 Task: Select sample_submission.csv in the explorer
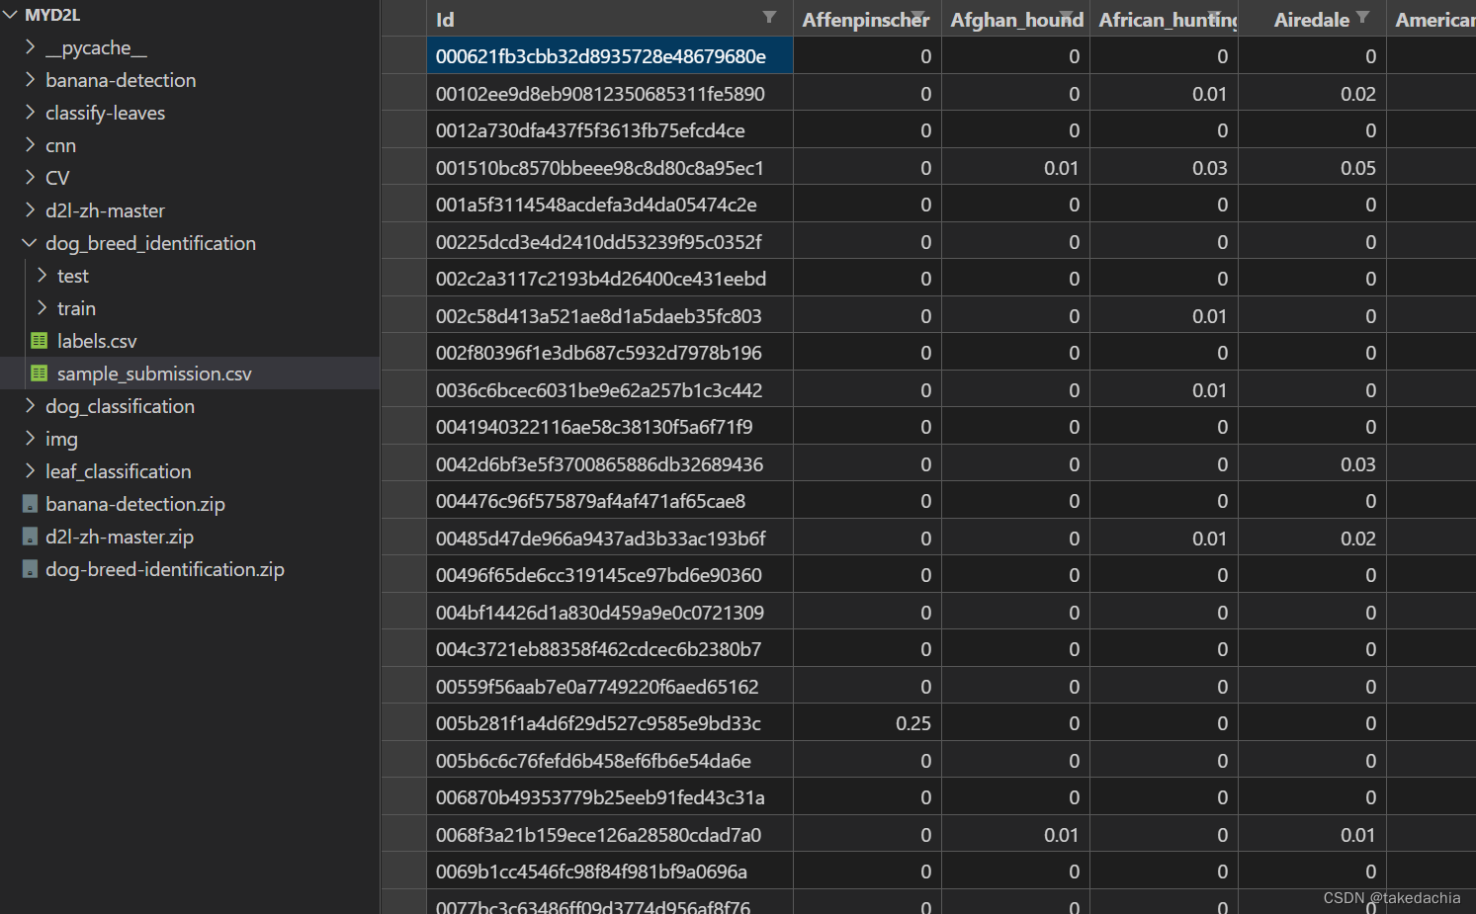(x=154, y=374)
